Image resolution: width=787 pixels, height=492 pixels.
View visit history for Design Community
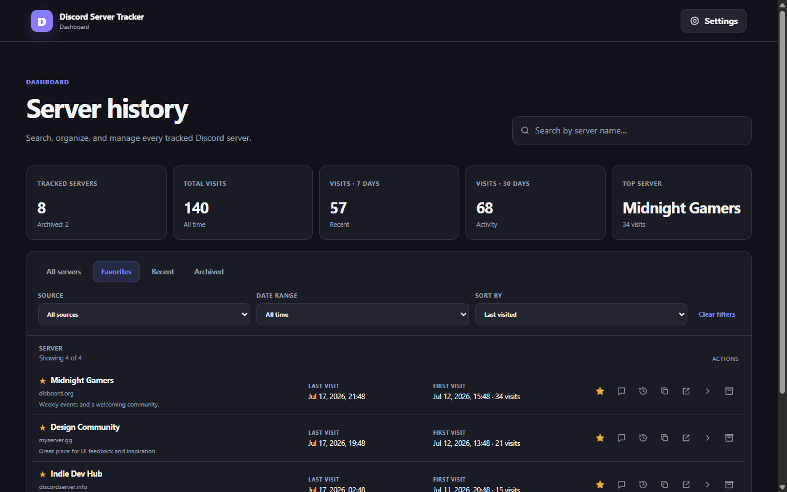643,438
